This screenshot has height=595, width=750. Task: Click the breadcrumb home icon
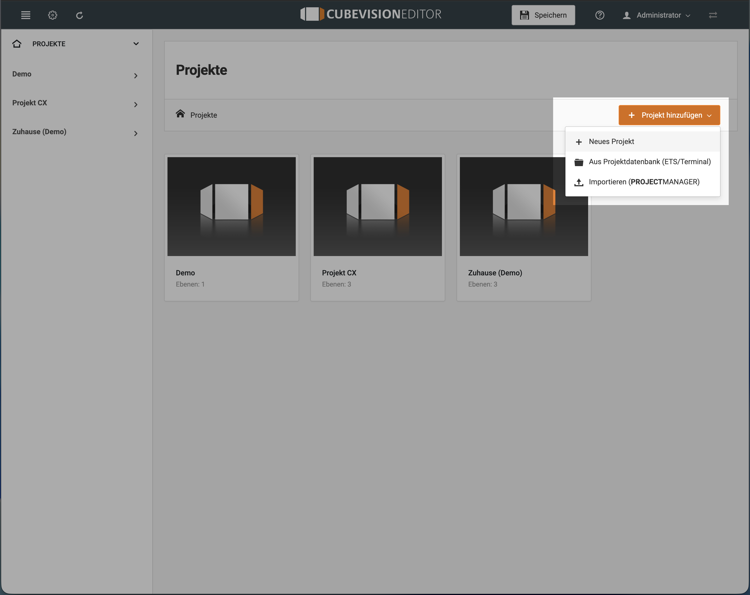(180, 114)
